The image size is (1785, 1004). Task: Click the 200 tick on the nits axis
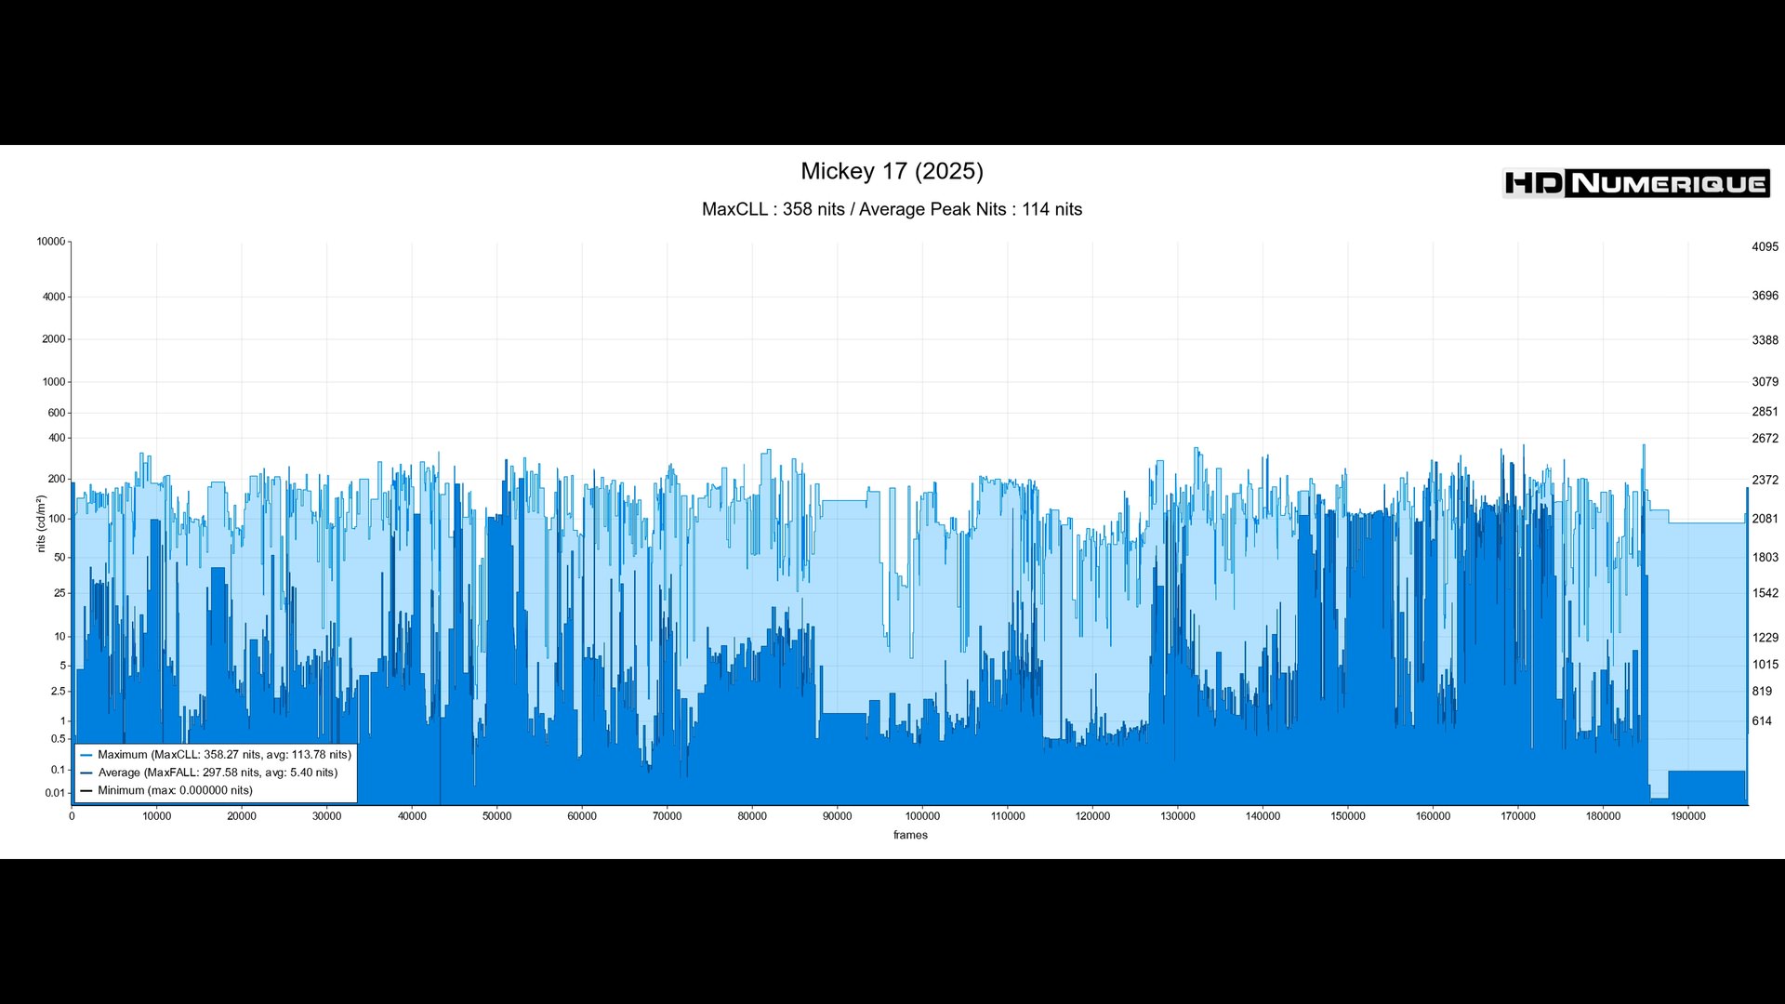pos(57,480)
